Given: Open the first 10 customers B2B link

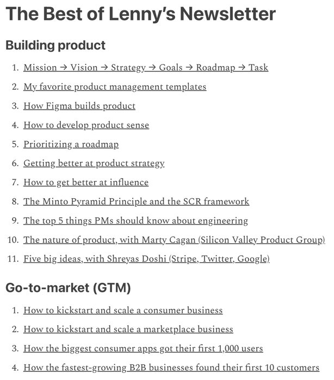Looking at the screenshot, I should [171, 368].
